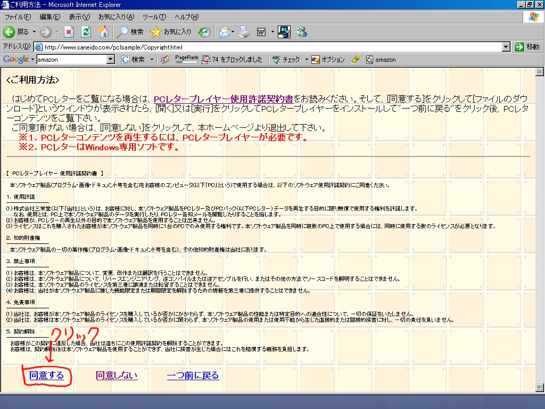Image resolution: width=545 pixels, height=409 pixels.
Task: Open the お気に入り (Favorites) menu
Action: (x=116, y=17)
